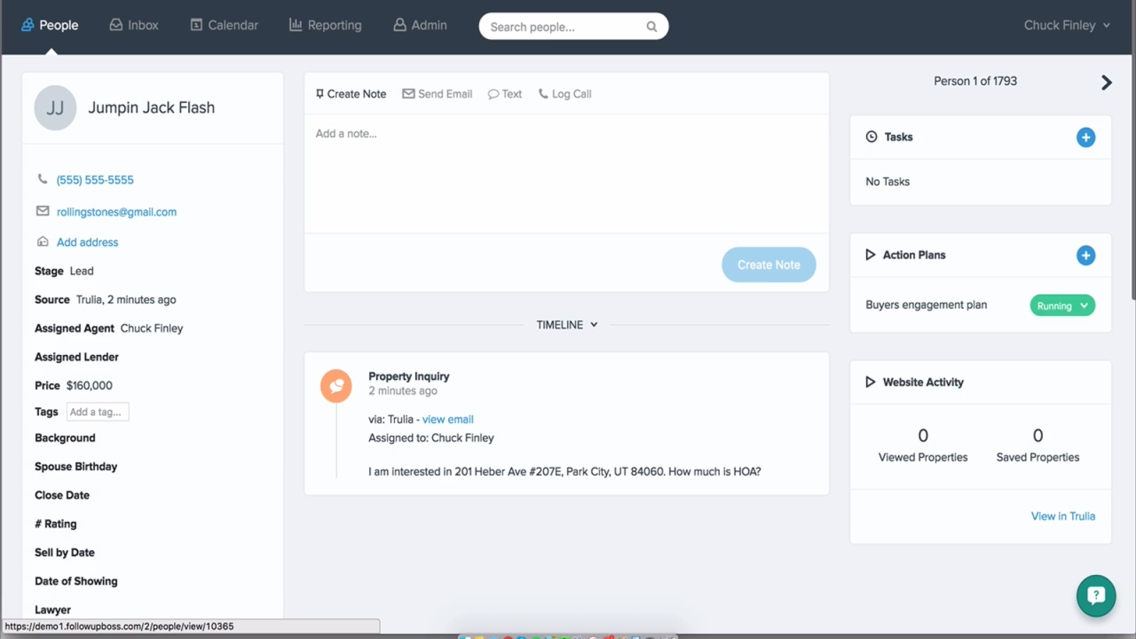Viewport: 1136px width, 639px height.
Task: Switch to the People tab
Action: point(50,25)
